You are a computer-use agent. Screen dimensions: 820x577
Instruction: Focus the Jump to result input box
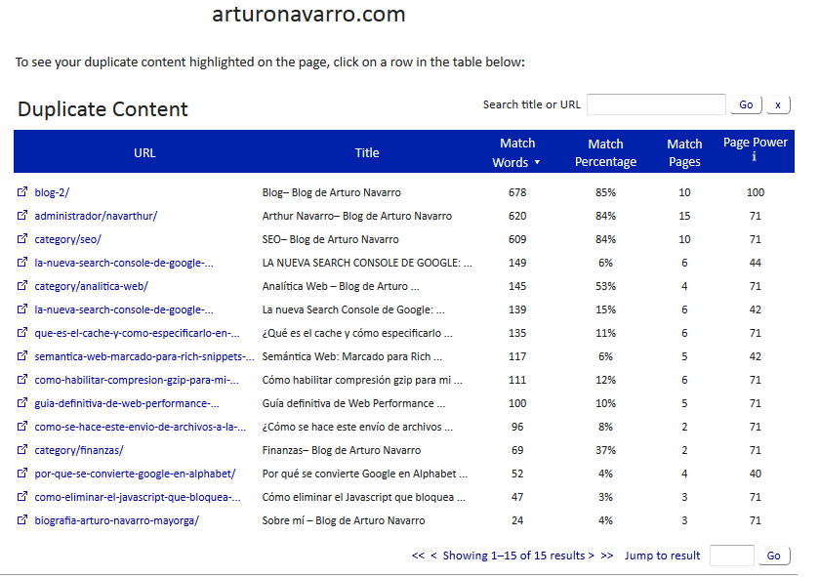pyautogui.click(x=731, y=556)
